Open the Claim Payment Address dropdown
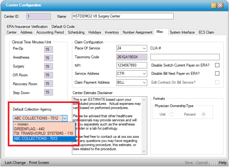229x167 pixels. [x=144, y=82]
